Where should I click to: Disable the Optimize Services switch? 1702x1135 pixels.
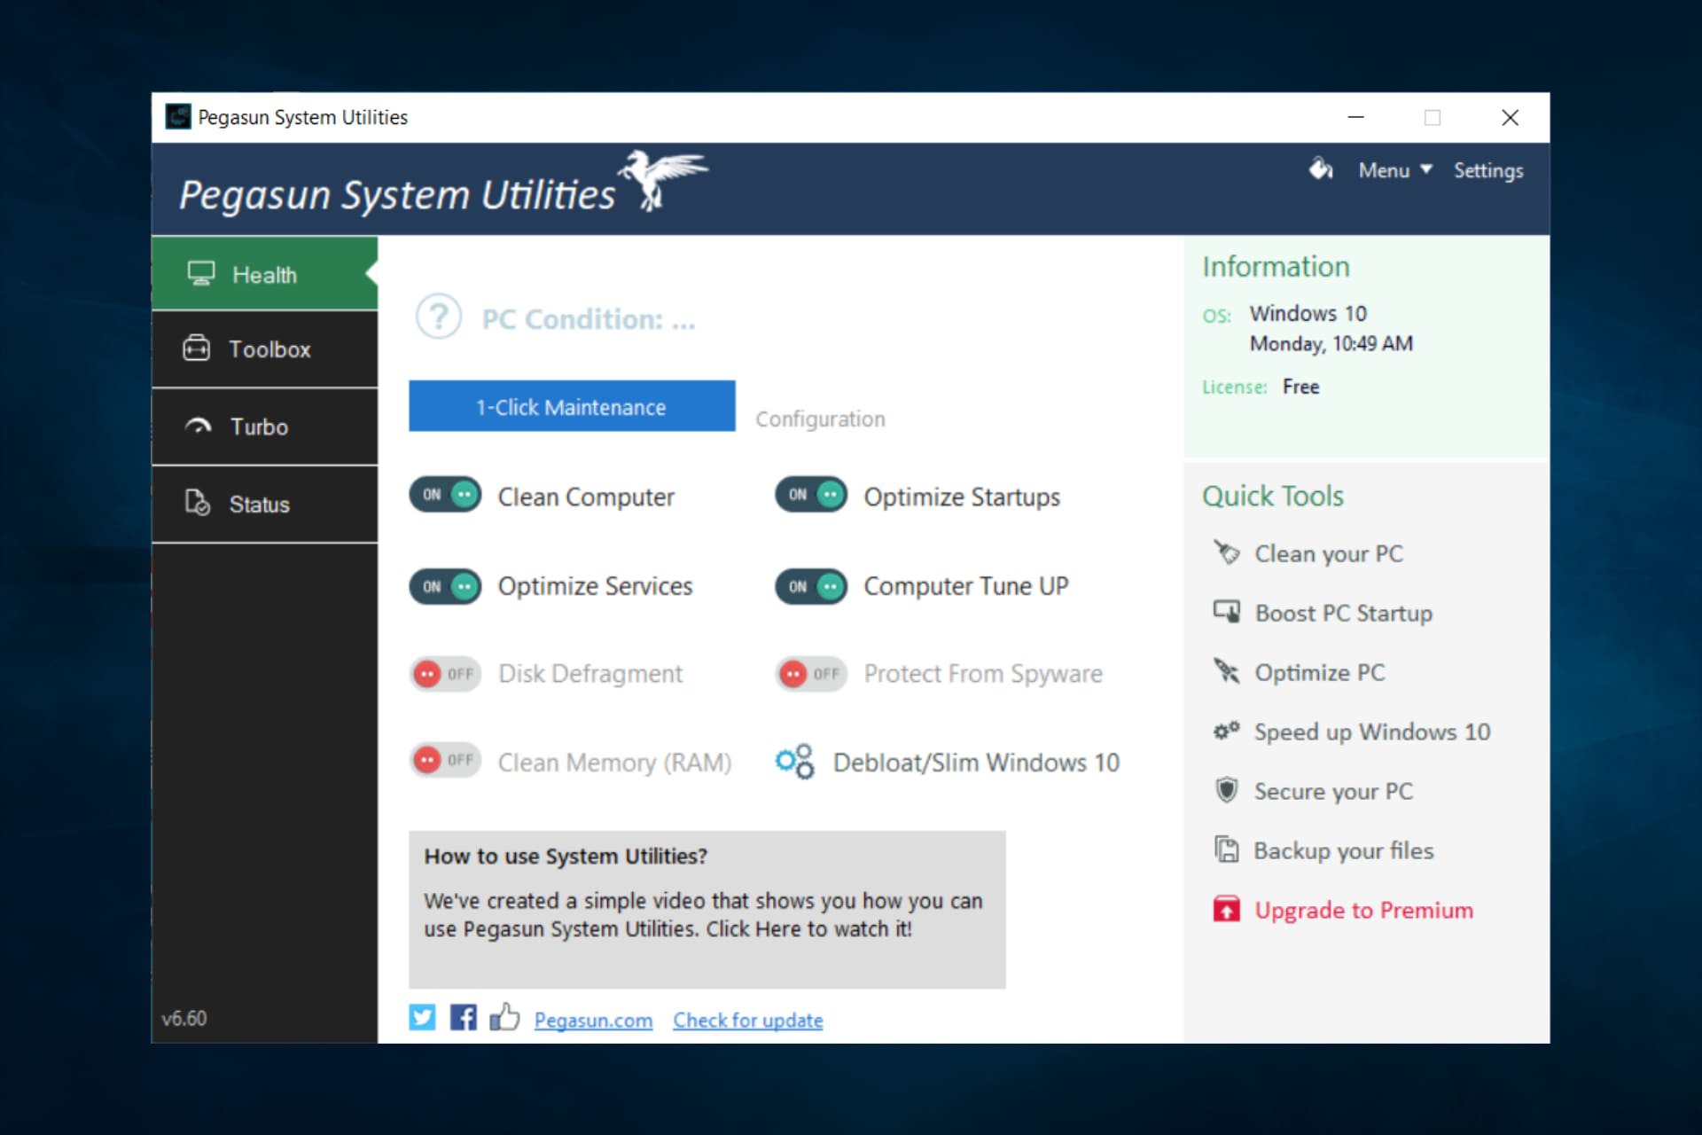tap(445, 586)
